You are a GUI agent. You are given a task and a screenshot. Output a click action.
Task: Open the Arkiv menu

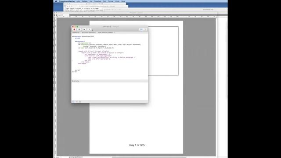78,1
